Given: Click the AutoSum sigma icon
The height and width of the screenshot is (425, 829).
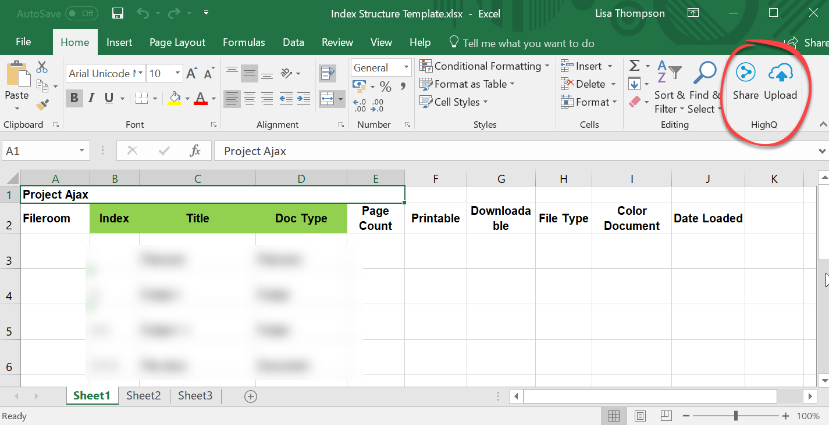Looking at the screenshot, I should pos(635,66).
